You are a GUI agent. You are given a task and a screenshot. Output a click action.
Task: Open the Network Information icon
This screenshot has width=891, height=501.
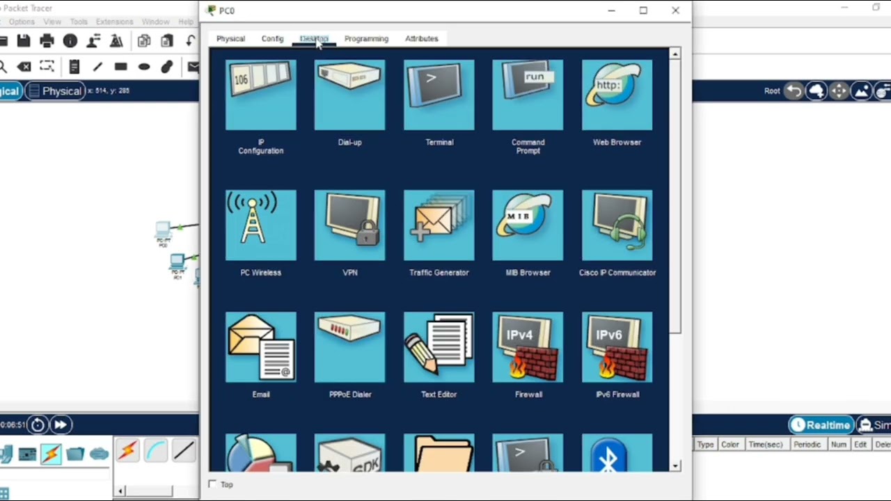click(x=70, y=41)
